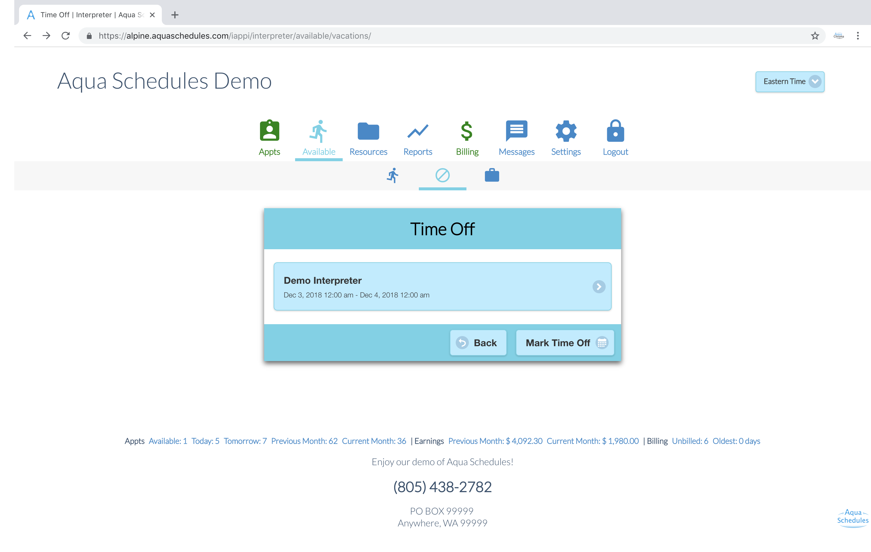
Task: Open Demo Interpreter time off entry
Action: coord(442,286)
